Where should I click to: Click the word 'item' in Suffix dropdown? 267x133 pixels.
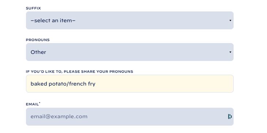pos(67,20)
